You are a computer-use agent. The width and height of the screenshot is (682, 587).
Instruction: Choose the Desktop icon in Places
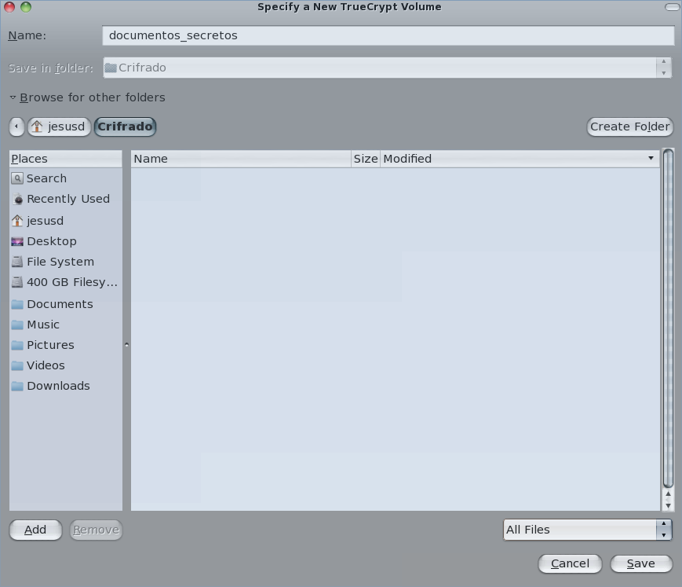pos(17,241)
